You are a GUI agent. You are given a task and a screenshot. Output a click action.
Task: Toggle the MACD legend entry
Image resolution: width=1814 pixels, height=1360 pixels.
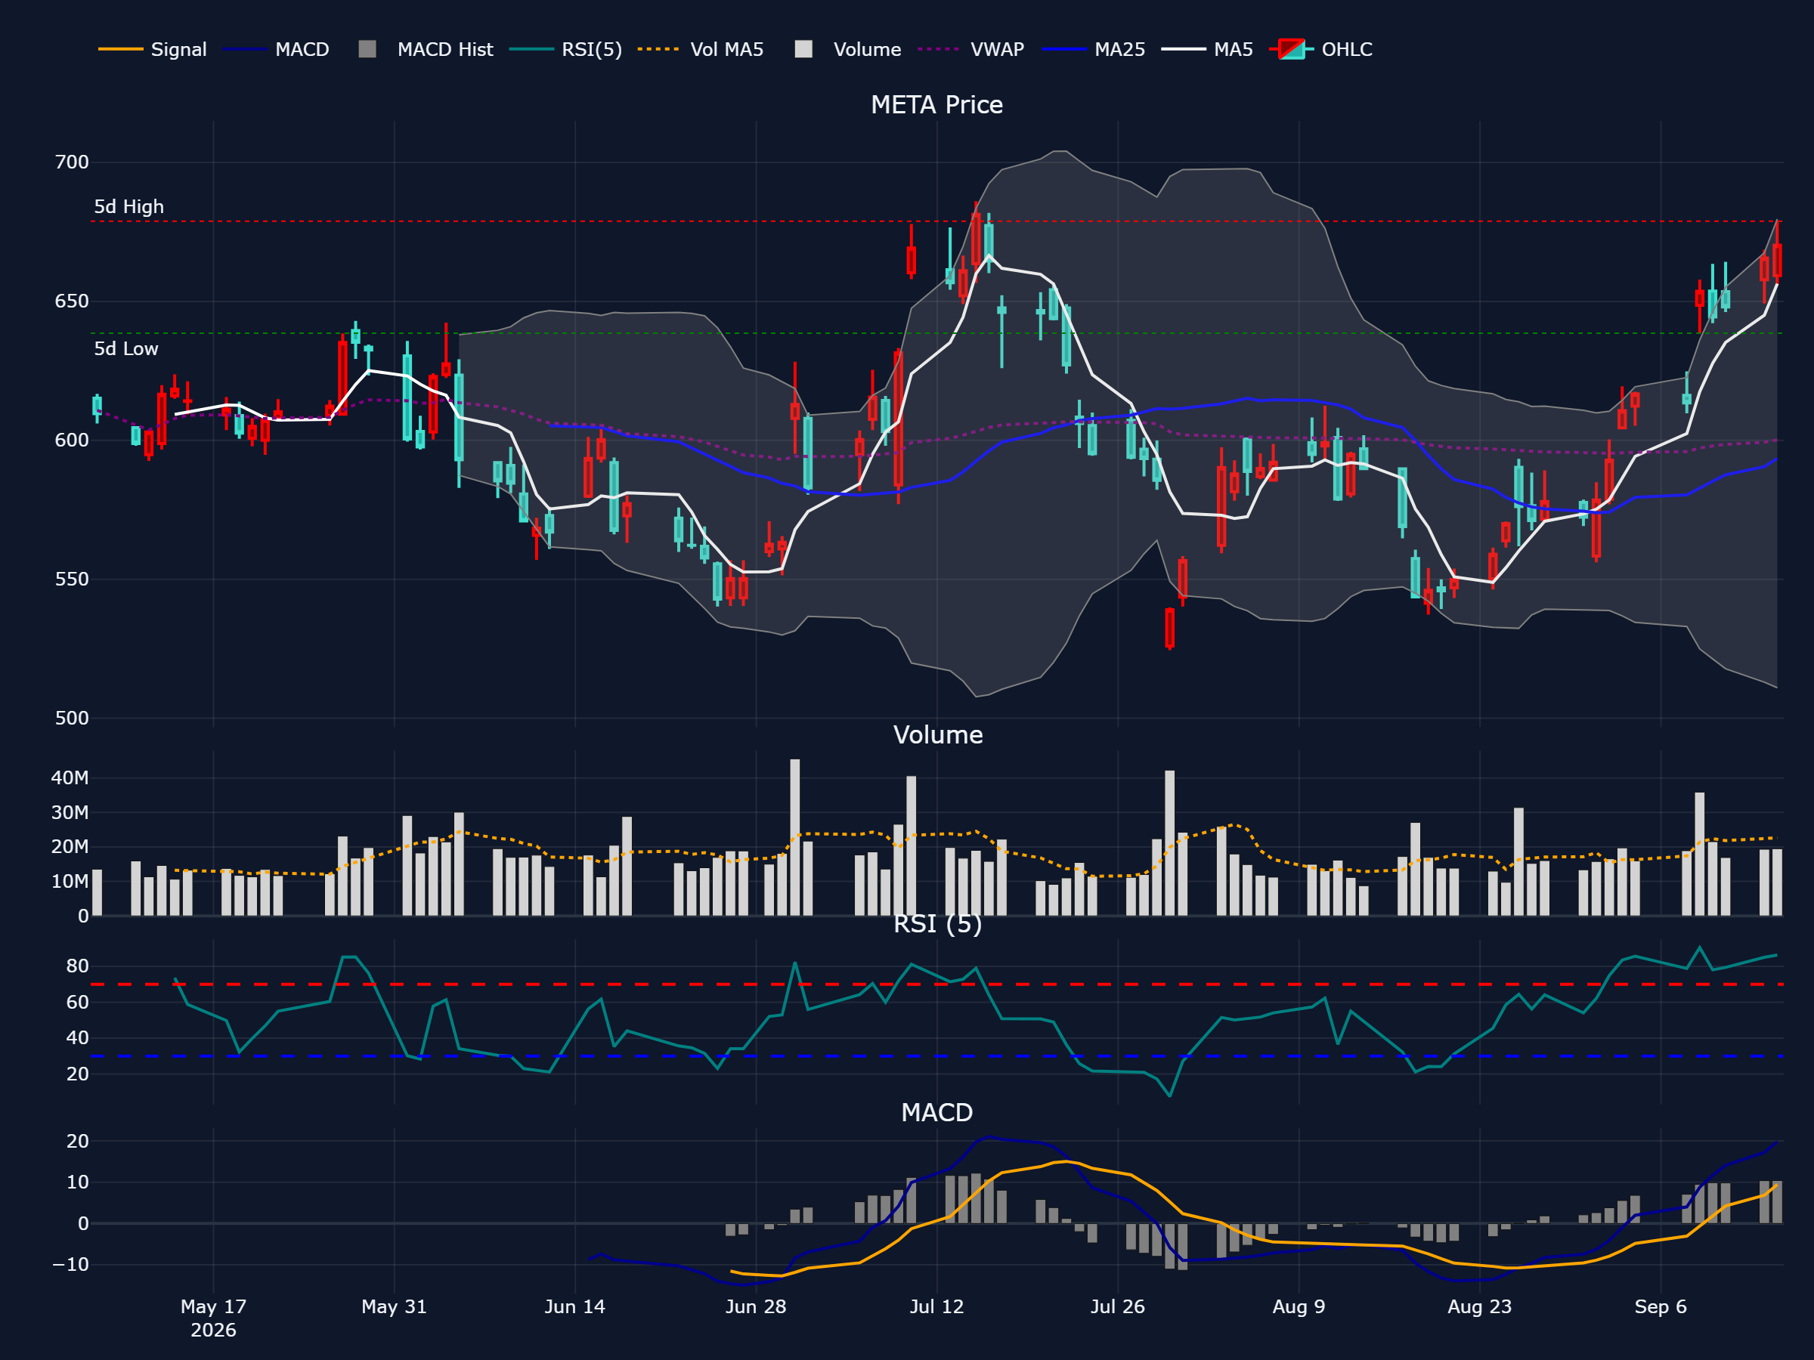point(276,49)
